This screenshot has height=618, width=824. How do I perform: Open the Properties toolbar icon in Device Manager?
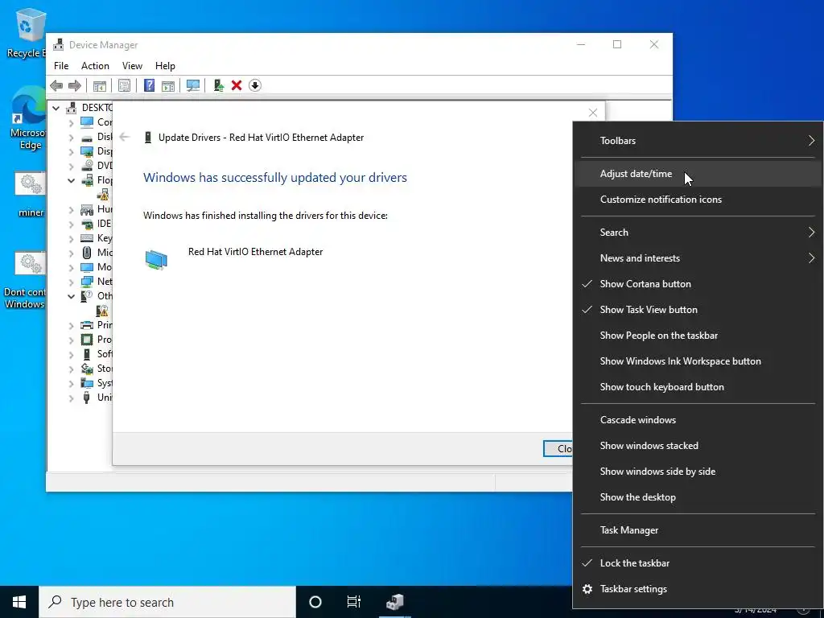124,85
